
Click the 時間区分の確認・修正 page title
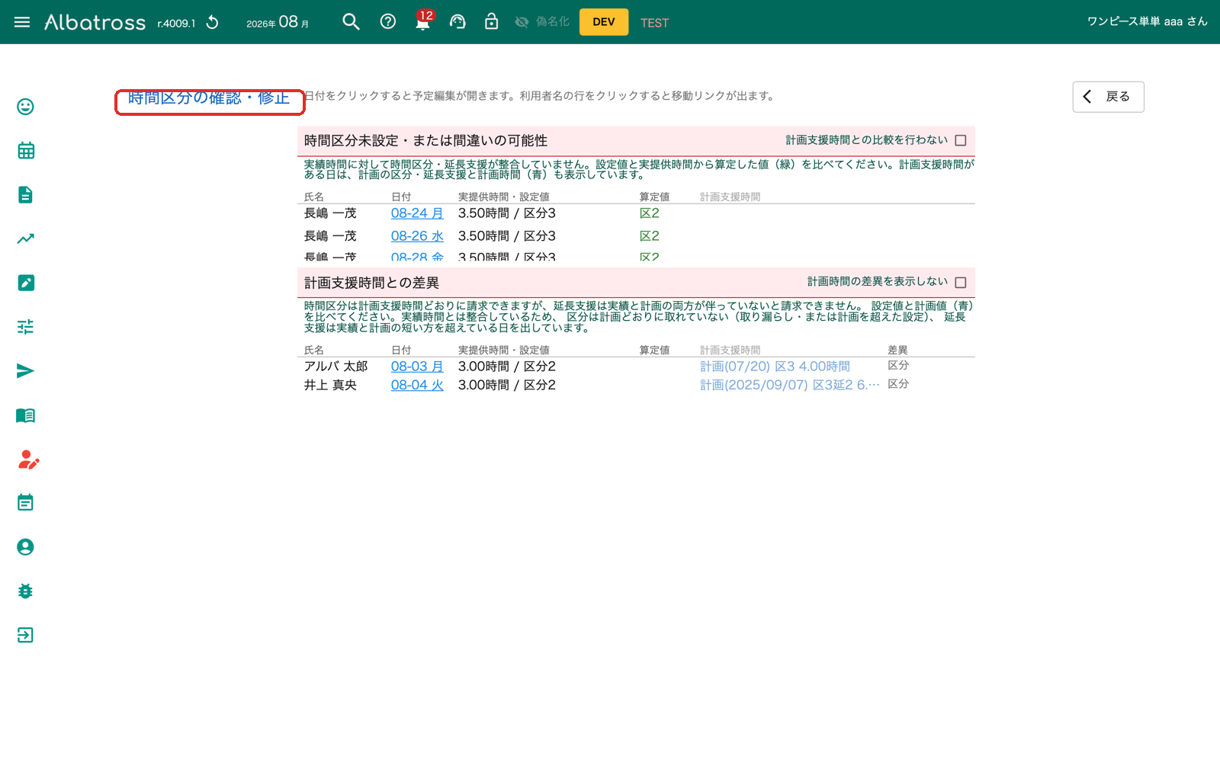click(209, 98)
